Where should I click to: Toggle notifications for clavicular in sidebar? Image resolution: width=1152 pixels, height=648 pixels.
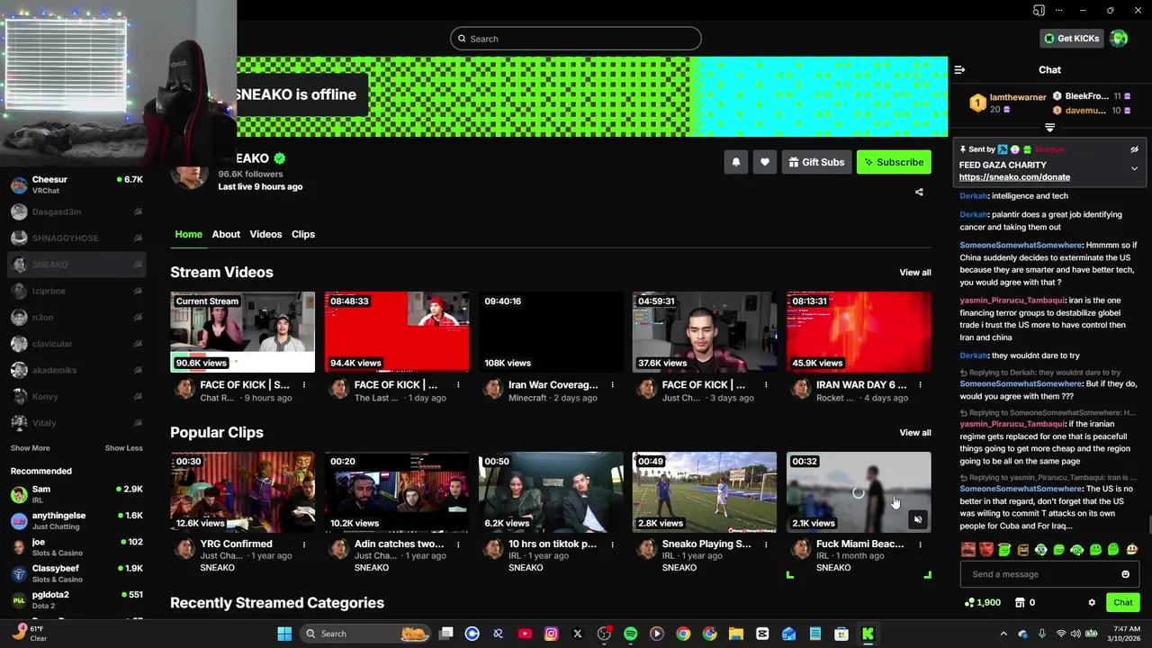(138, 344)
